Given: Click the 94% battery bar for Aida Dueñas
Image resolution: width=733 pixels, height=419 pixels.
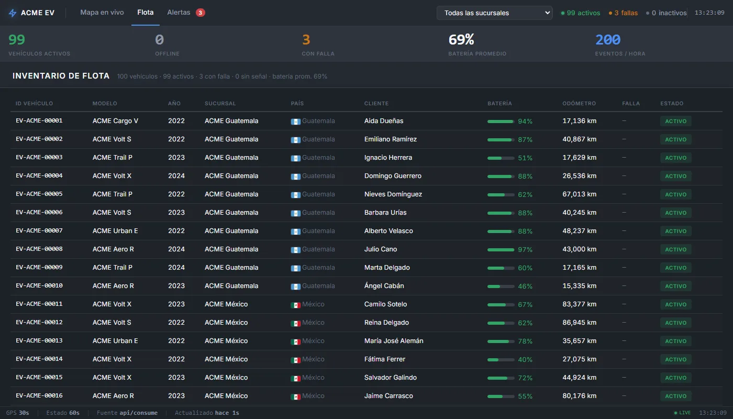Looking at the screenshot, I should 501,122.
